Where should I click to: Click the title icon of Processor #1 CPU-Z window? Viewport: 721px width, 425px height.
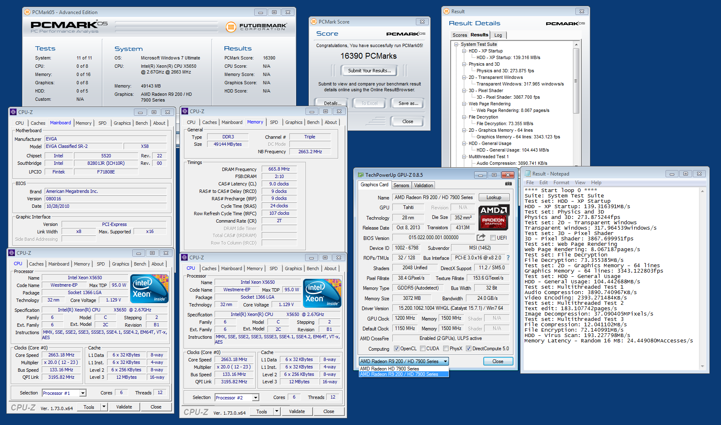click(12, 253)
